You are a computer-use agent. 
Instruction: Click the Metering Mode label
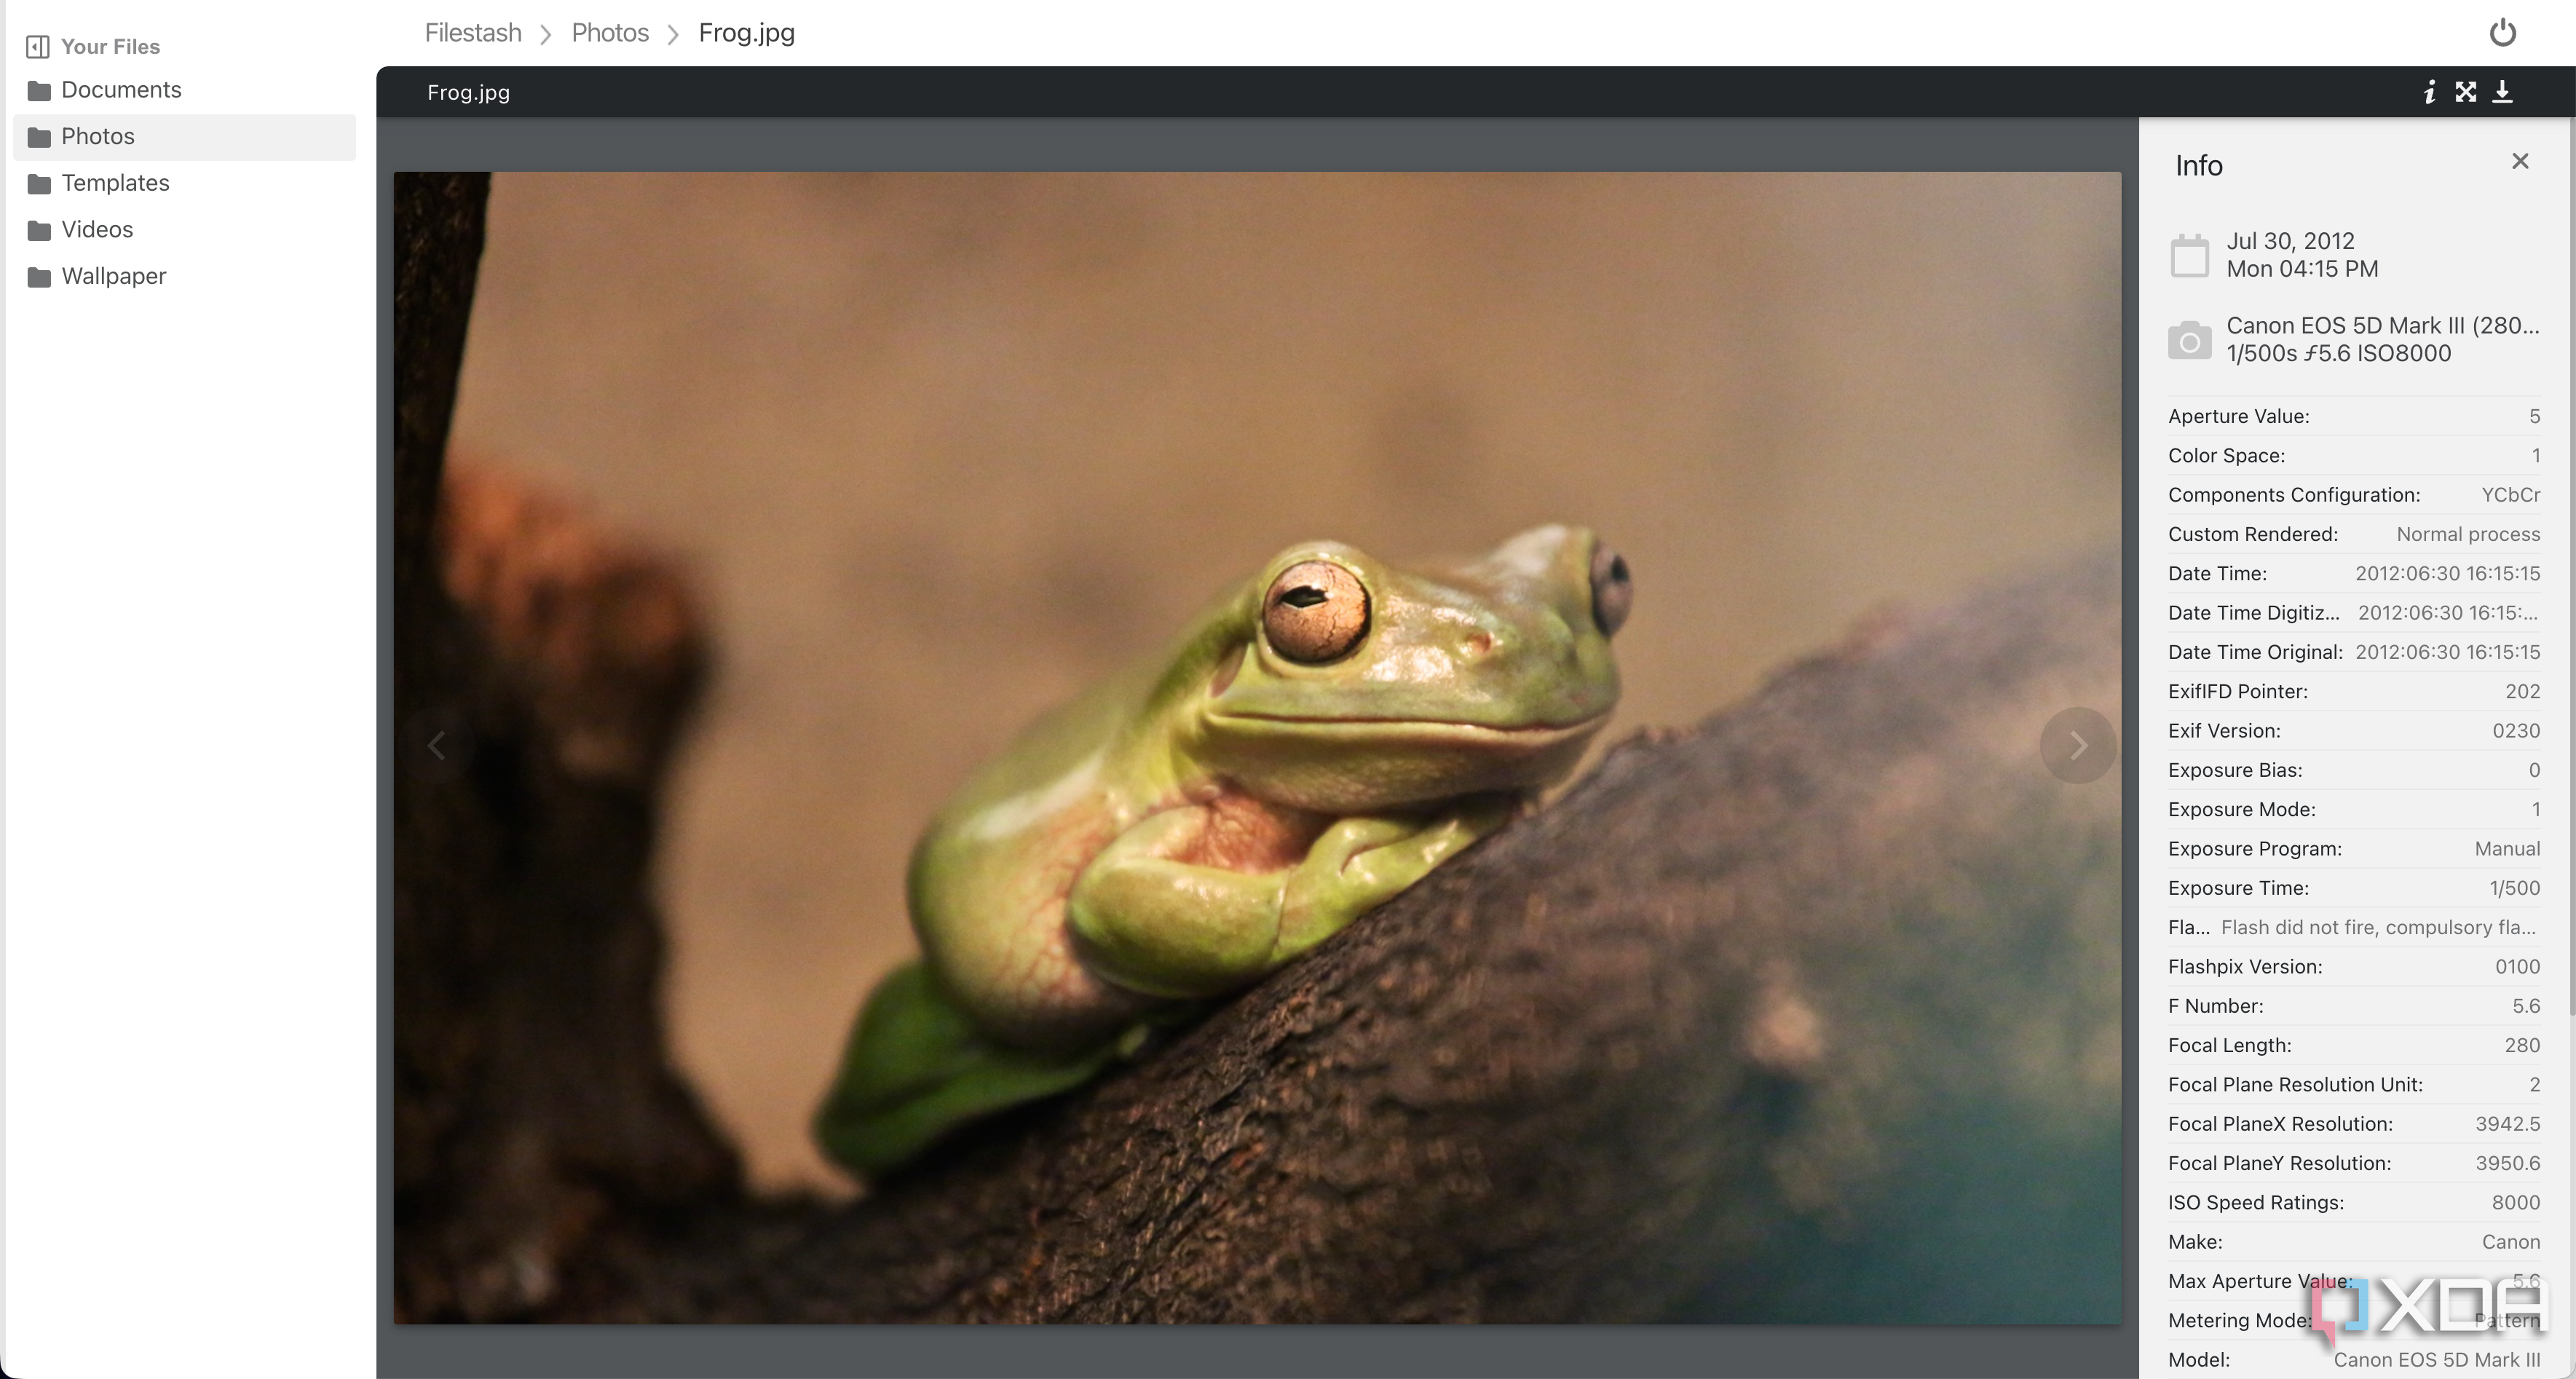coord(2240,1321)
